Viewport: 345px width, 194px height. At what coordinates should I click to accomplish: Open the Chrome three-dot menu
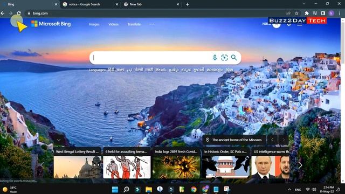340,13
